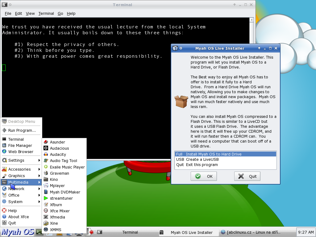Expand the Network submenu
Image resolution: width=316 pixels, height=237 pixels.
click(21, 189)
